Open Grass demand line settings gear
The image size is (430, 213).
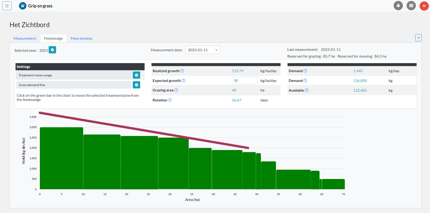click(x=136, y=85)
